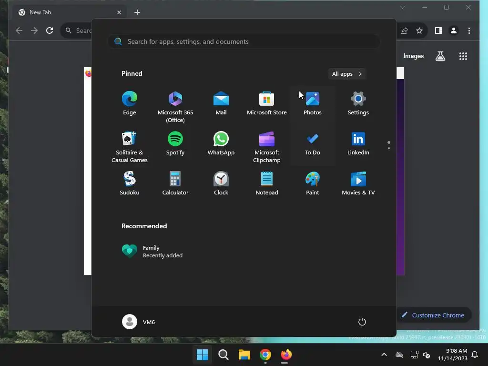Open the Edge app from pinned
The image size is (488, 366).
point(130,103)
